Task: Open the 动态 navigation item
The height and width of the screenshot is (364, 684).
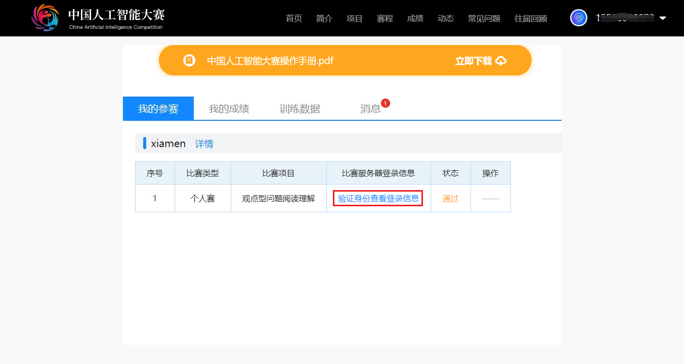Action: tap(446, 18)
